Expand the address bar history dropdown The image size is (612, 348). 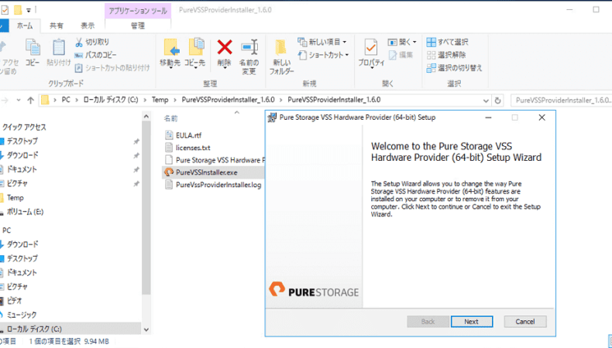coord(486,101)
